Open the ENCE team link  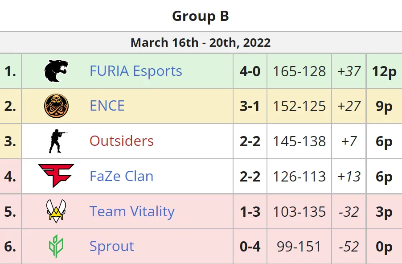[107, 106]
